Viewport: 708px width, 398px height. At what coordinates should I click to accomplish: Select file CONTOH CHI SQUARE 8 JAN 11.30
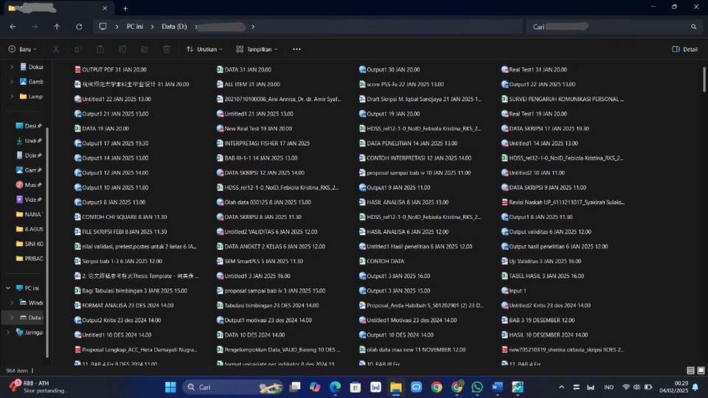pyautogui.click(x=120, y=217)
